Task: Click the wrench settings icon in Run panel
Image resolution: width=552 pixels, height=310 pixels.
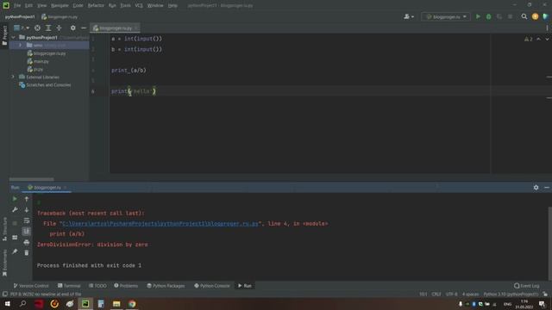Action: 15,210
